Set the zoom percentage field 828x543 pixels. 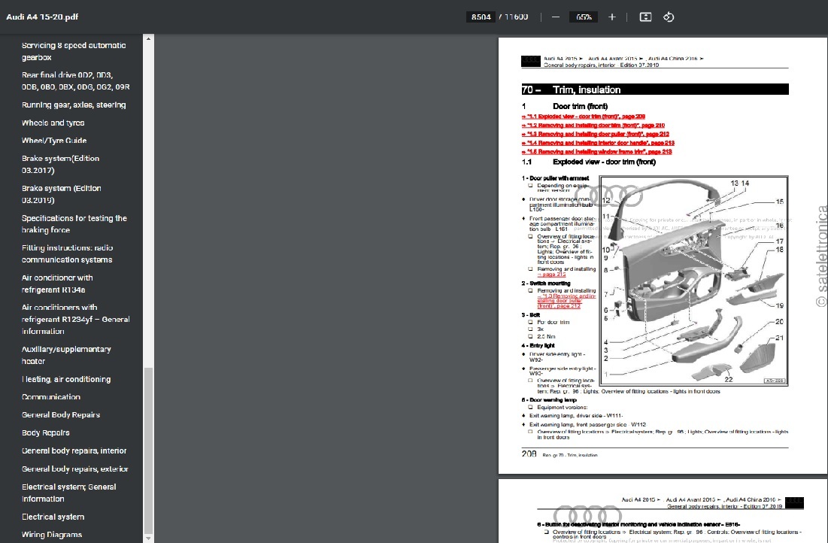(x=584, y=17)
